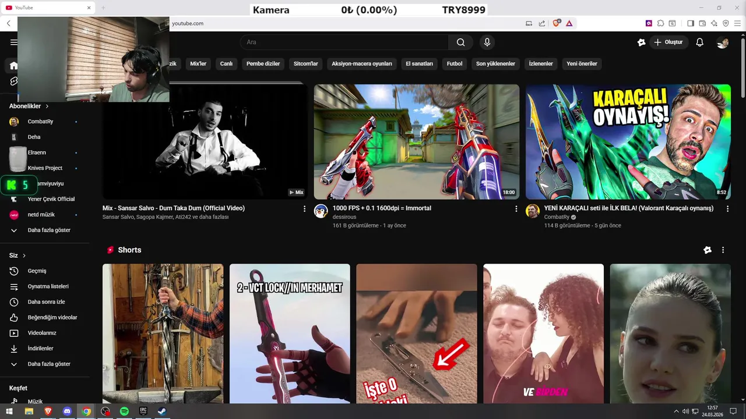Select the Yeni öneriler chip
The height and width of the screenshot is (419, 746).
(x=582, y=63)
